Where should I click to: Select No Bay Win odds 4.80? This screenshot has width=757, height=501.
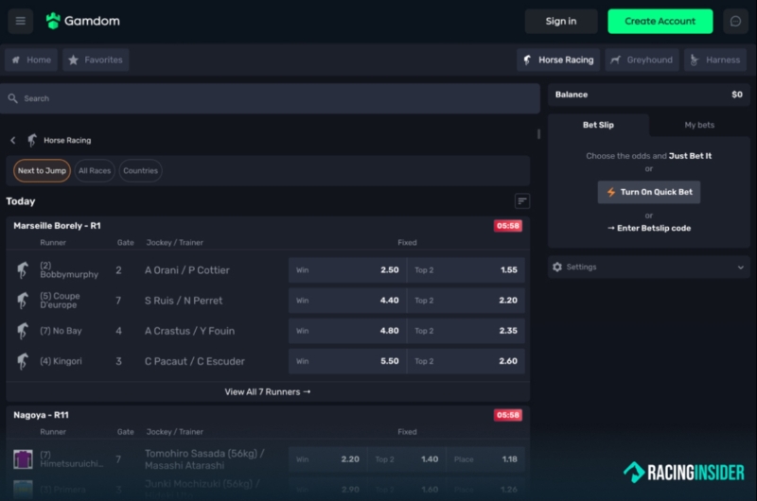(347, 331)
